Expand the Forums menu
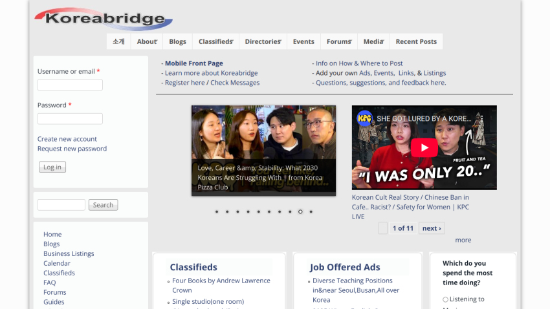The image size is (550, 309). [x=339, y=41]
